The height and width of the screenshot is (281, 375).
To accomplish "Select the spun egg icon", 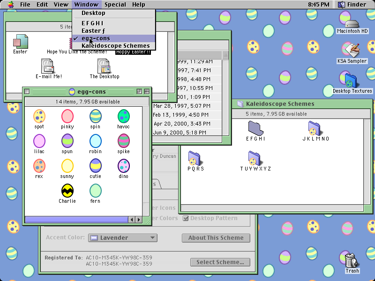I will point(67,141).
